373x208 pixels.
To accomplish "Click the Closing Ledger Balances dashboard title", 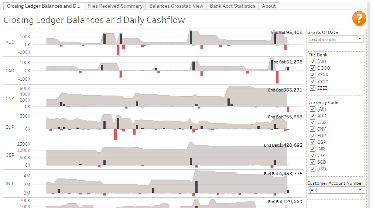I will coord(94,20).
